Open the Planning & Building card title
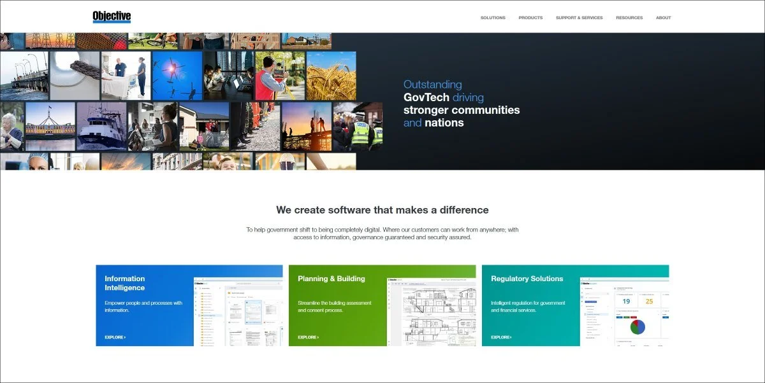Image resolution: width=765 pixels, height=383 pixels. click(x=331, y=279)
